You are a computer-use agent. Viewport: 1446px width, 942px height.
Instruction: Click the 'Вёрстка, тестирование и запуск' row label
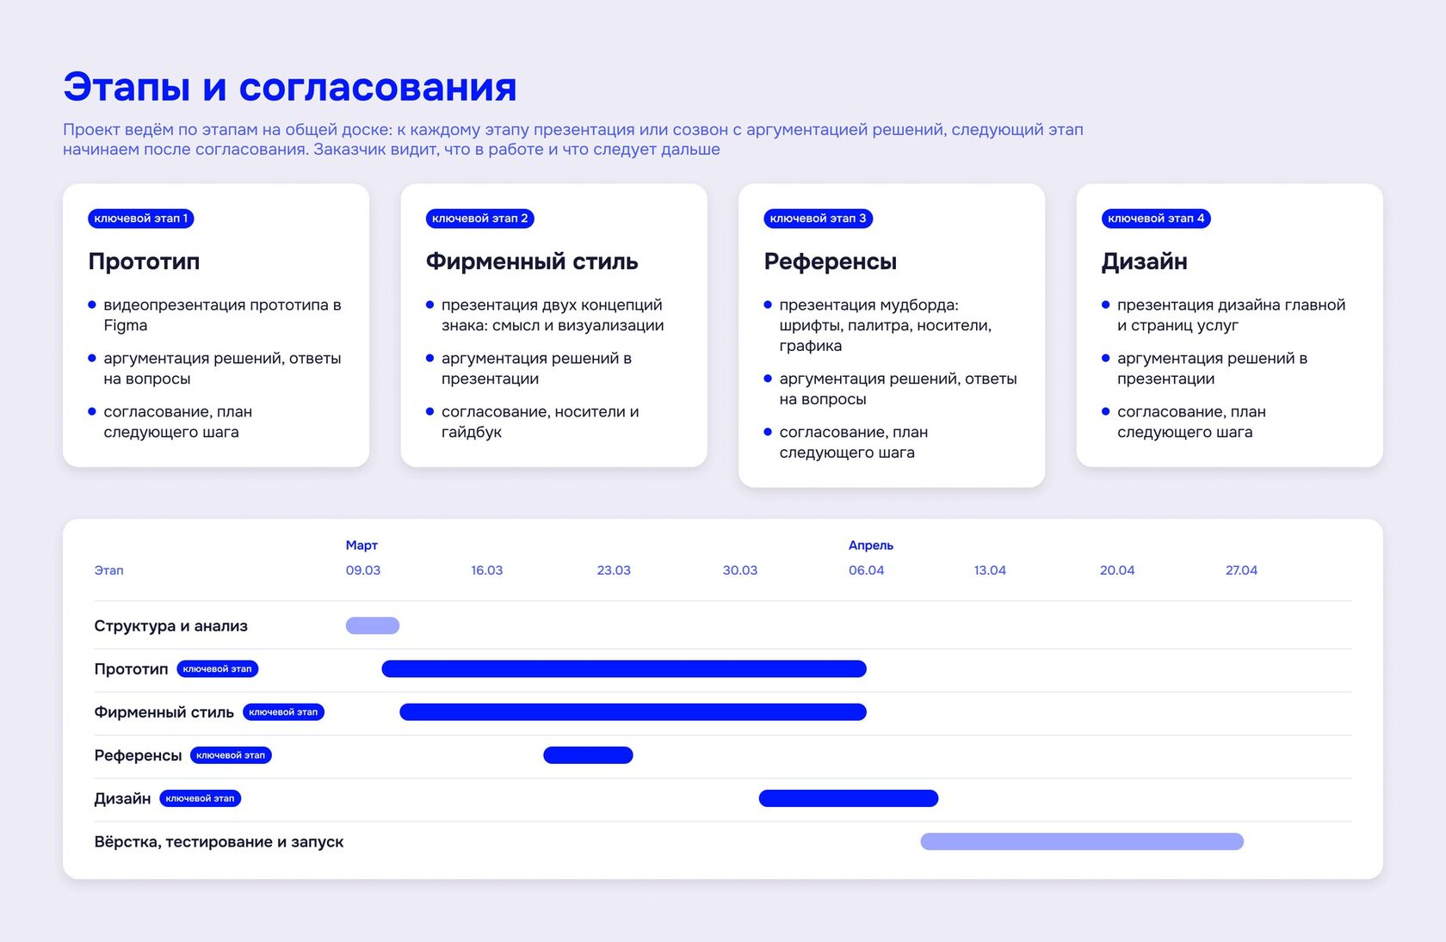point(219,842)
